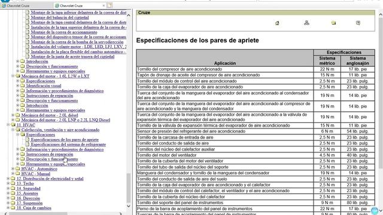Click 'Tornillo del soporte del panel de instrumentos' cell
Viewport: 383px width, 215px height.
point(225,202)
